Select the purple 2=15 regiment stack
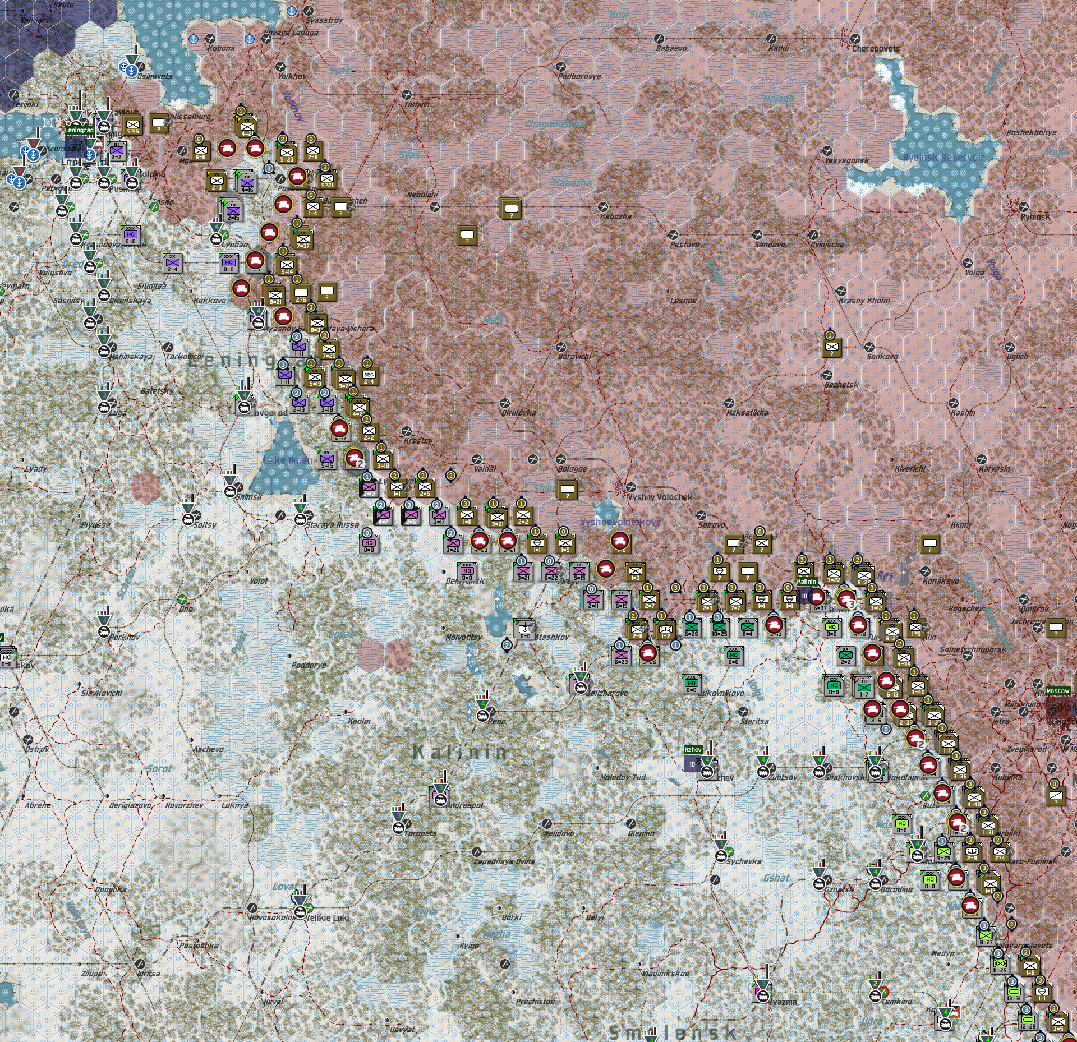 click(x=233, y=211)
